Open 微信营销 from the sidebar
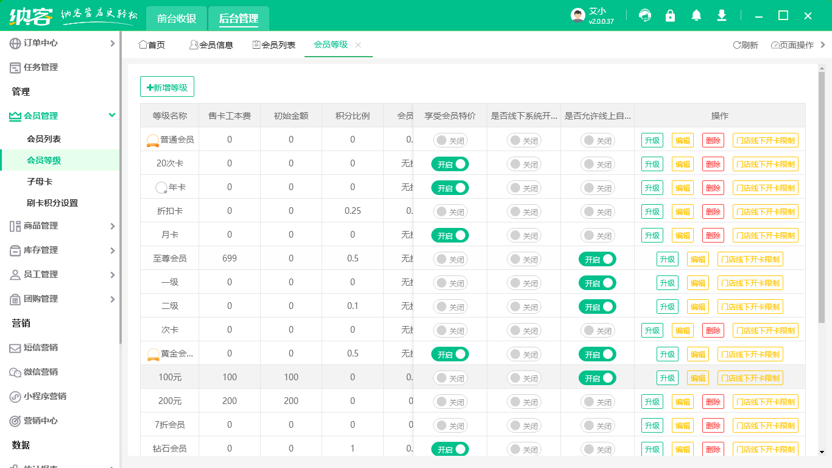The image size is (832, 468). 41,372
